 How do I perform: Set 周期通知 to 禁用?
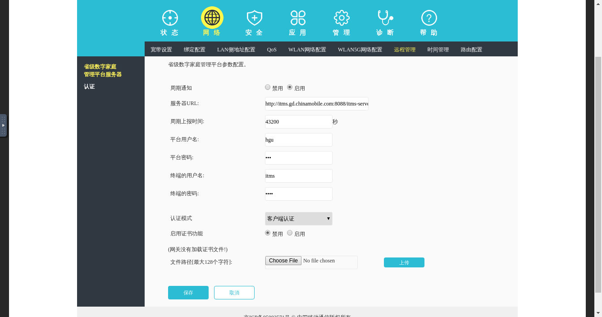point(268,87)
